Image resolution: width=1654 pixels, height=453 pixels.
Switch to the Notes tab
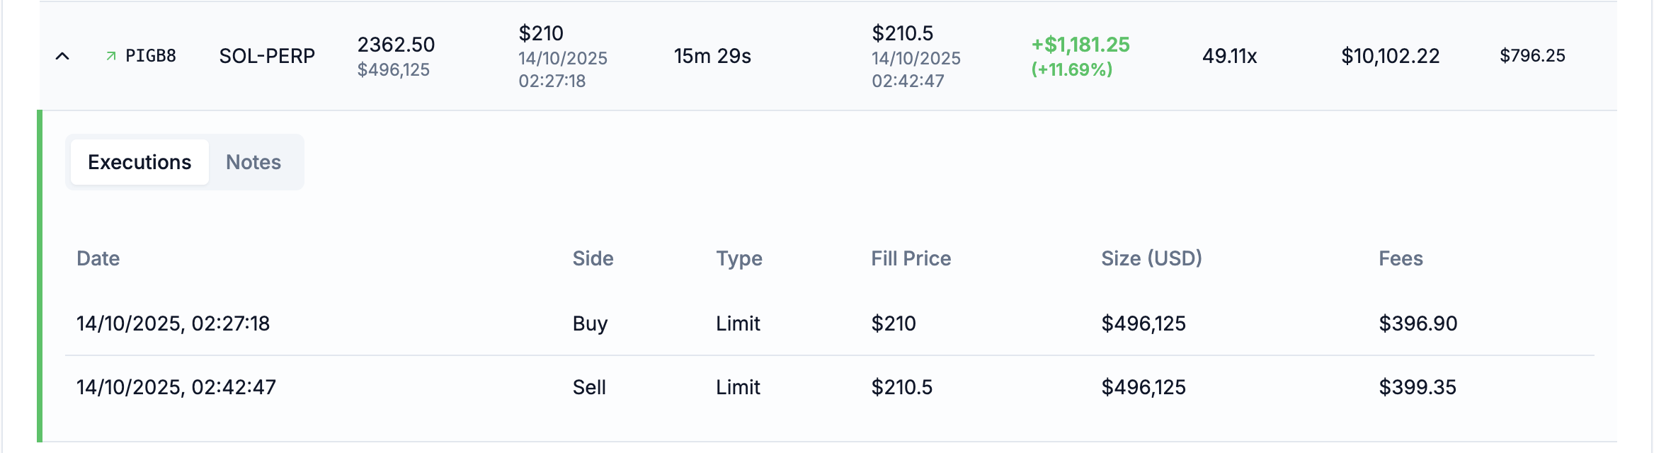(x=253, y=162)
